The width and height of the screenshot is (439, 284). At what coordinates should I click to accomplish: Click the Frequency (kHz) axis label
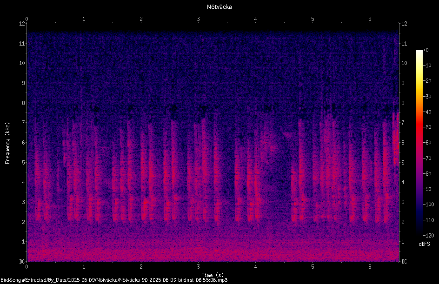click(x=7, y=143)
